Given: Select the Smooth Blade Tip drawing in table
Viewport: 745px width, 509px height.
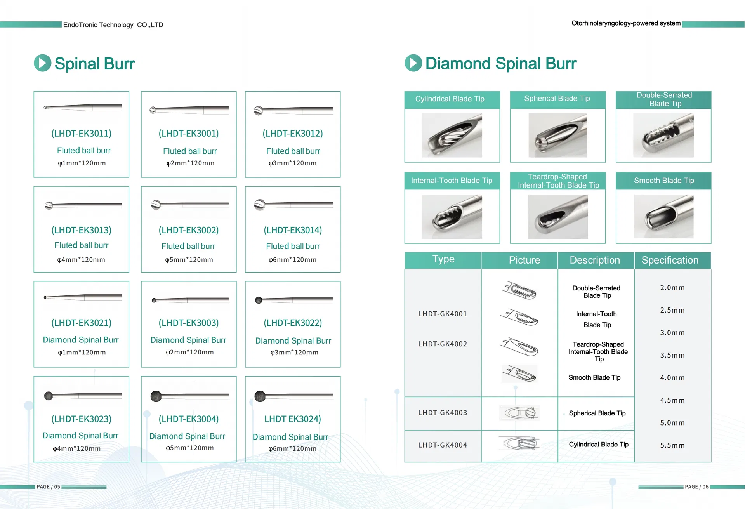Looking at the screenshot, I should 519,373.
